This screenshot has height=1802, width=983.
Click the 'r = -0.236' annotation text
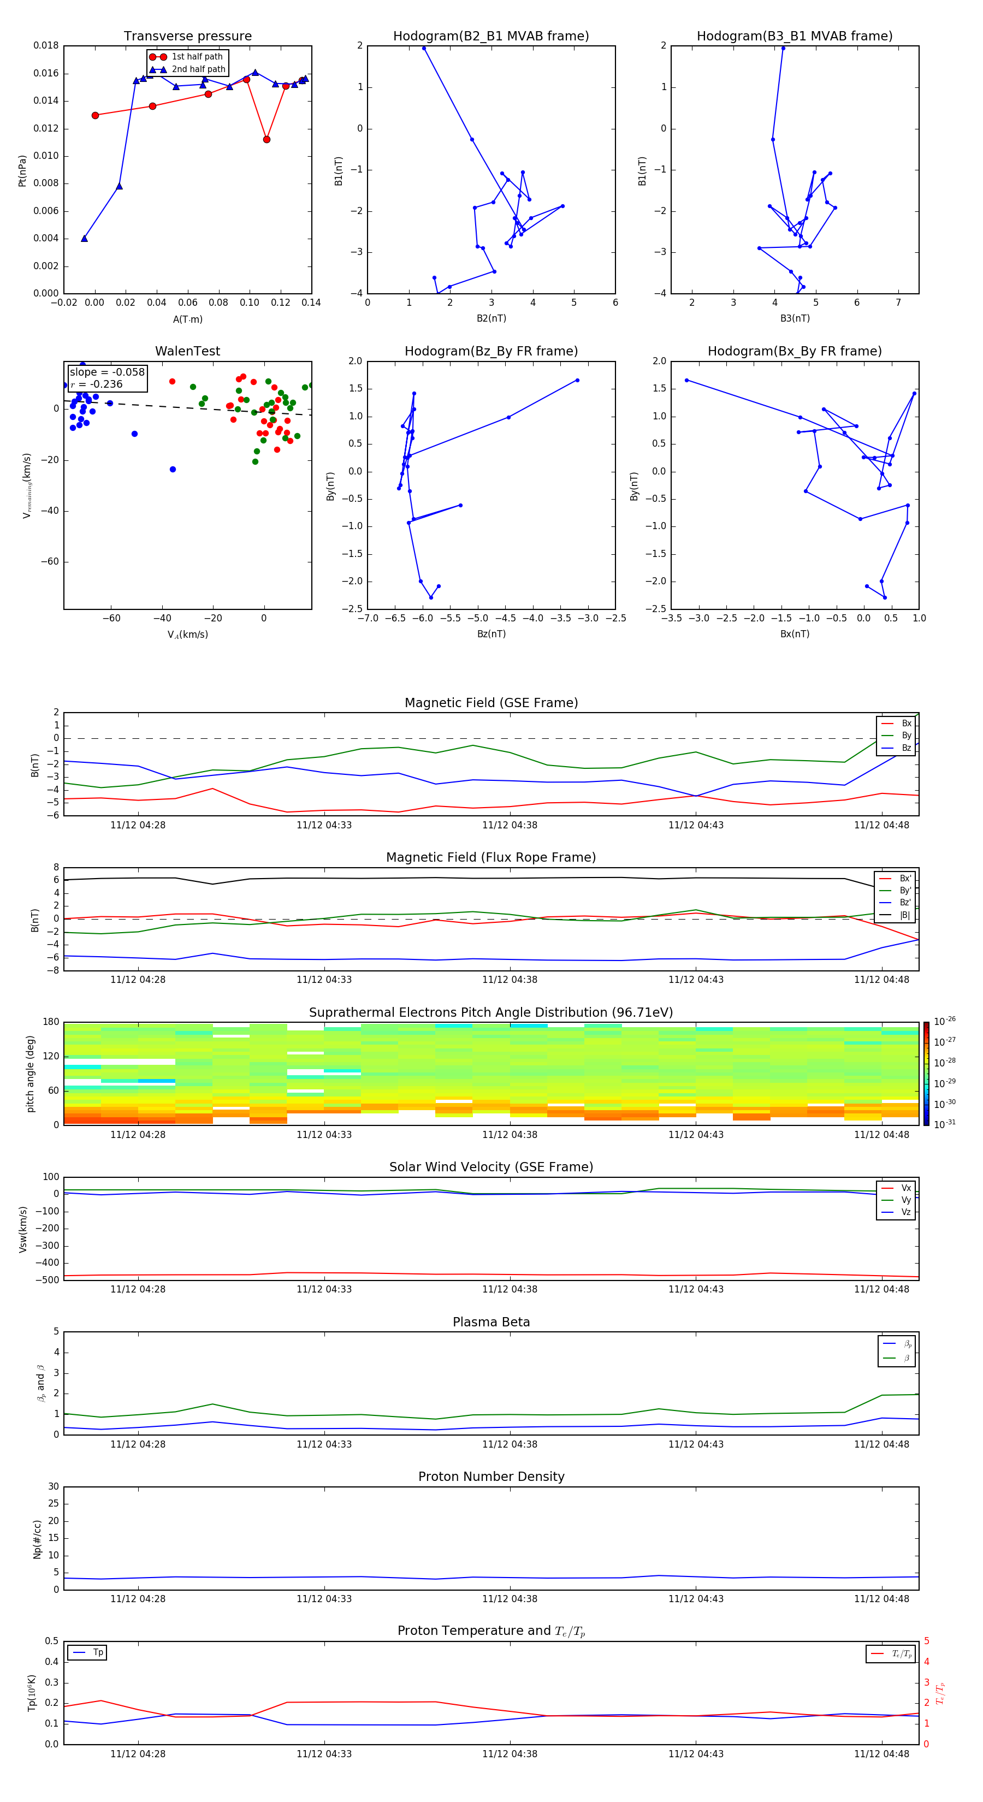click(97, 385)
